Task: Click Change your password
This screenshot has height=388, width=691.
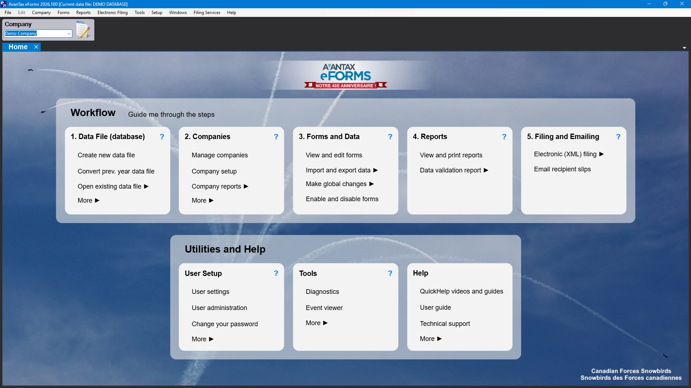Action: [225, 324]
